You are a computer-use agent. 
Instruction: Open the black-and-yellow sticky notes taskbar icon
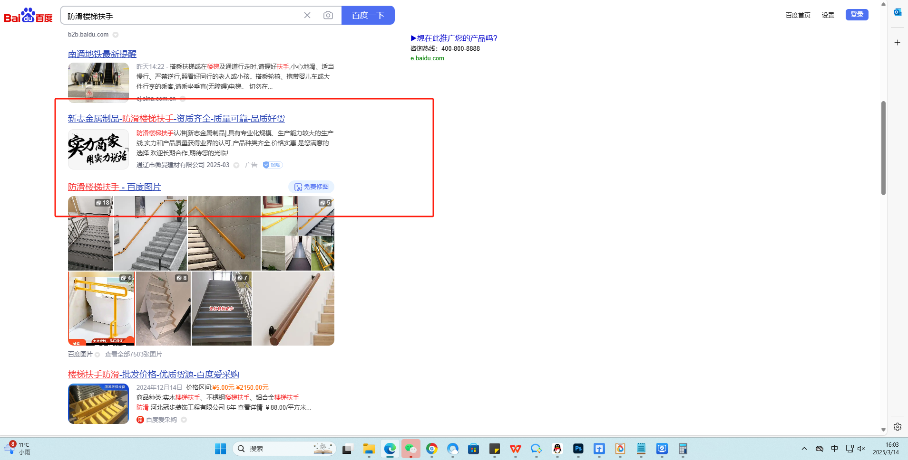coord(495,449)
